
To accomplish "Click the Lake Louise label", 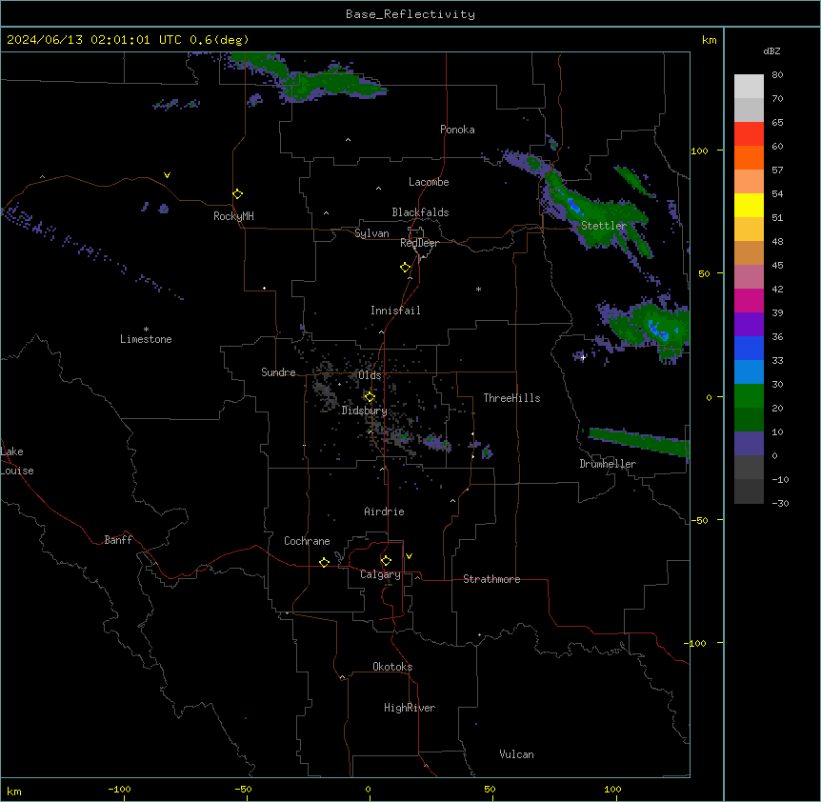I will pyautogui.click(x=17, y=461).
